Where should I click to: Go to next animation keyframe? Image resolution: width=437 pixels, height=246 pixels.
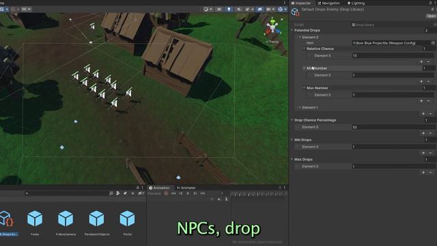pyautogui.click(x=195, y=193)
